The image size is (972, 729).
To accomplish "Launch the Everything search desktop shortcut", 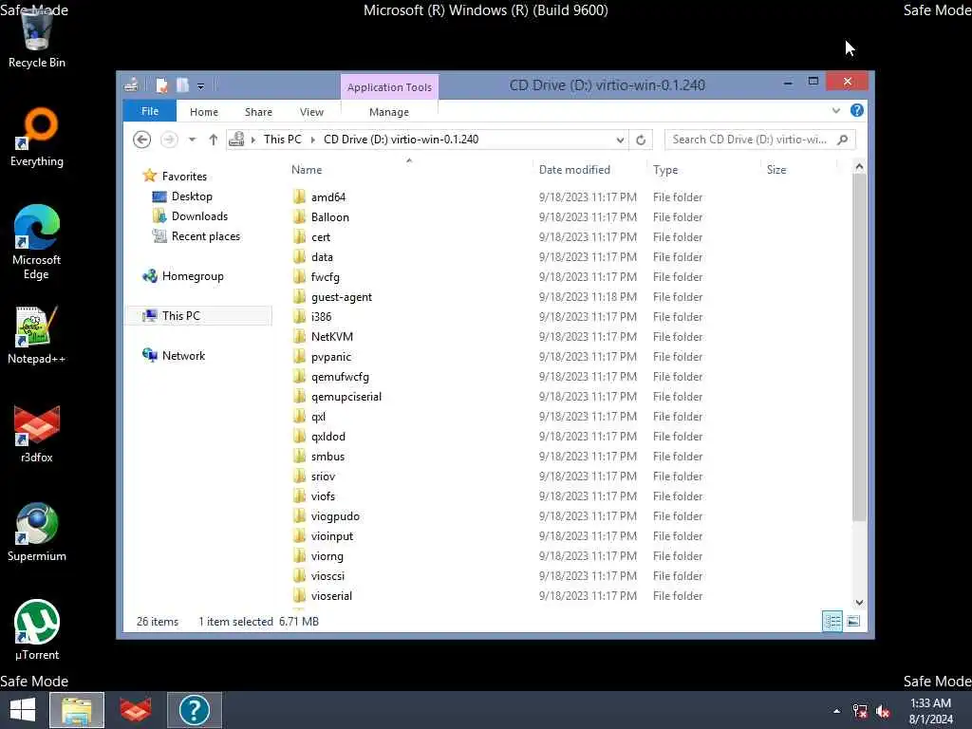I will coord(37,138).
